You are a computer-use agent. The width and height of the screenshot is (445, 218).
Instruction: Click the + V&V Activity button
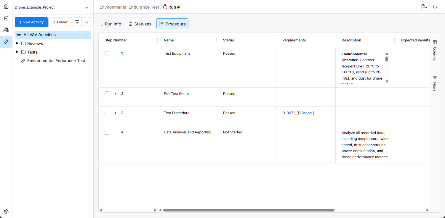tap(31, 22)
